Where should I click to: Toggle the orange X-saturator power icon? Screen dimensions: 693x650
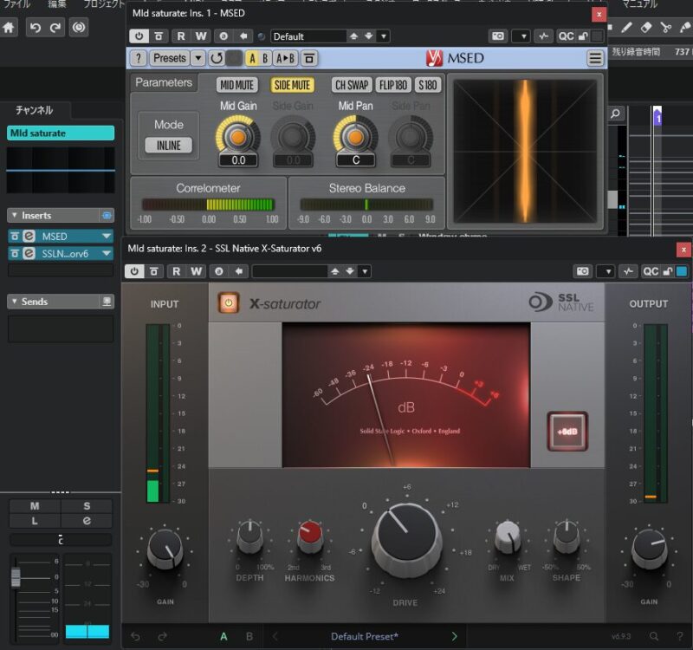tap(229, 303)
